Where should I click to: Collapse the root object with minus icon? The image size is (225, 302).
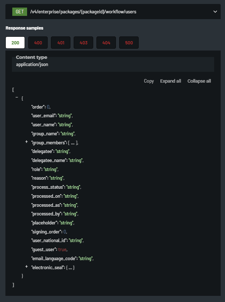tap(17, 98)
